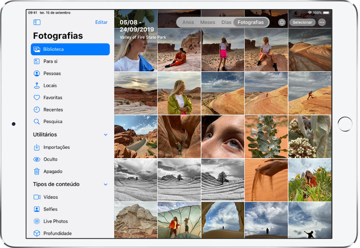The image size is (360, 248).
Task: Click the Favoritas heart icon
Action: [37, 98]
